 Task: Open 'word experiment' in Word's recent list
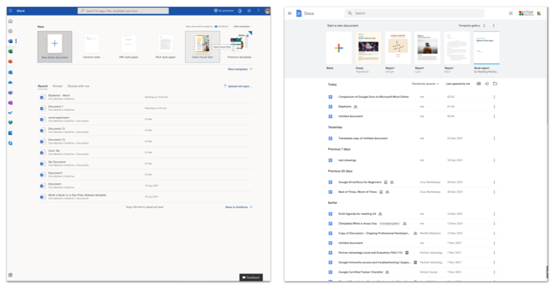[145, 119]
